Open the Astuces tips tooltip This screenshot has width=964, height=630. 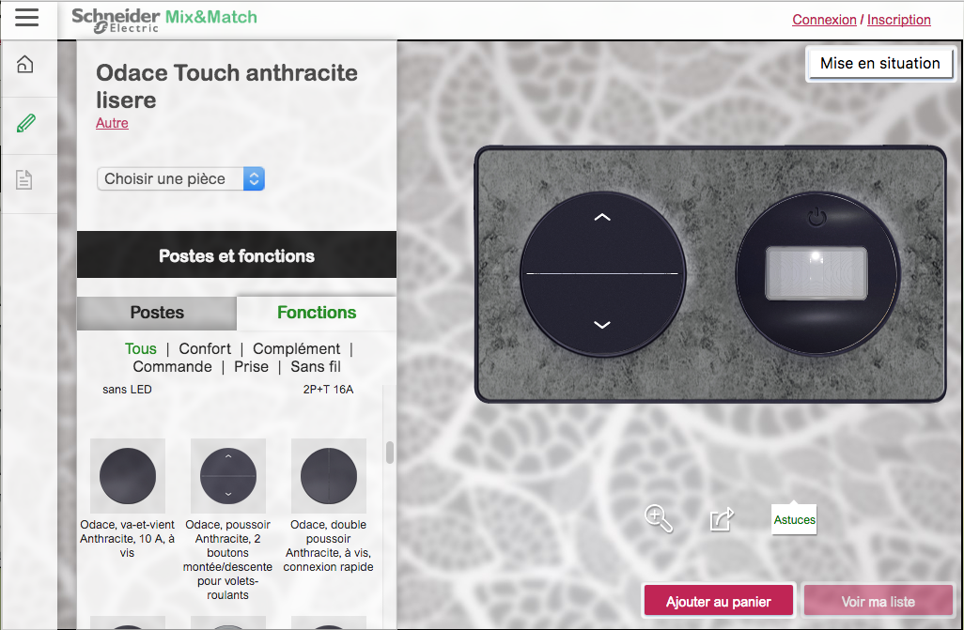794,519
